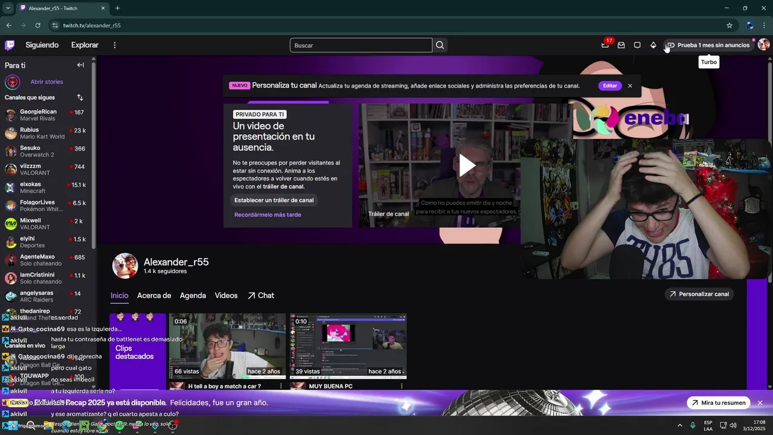The height and width of the screenshot is (435, 773).
Task: Switch to the Agenda tab
Action: click(x=193, y=295)
